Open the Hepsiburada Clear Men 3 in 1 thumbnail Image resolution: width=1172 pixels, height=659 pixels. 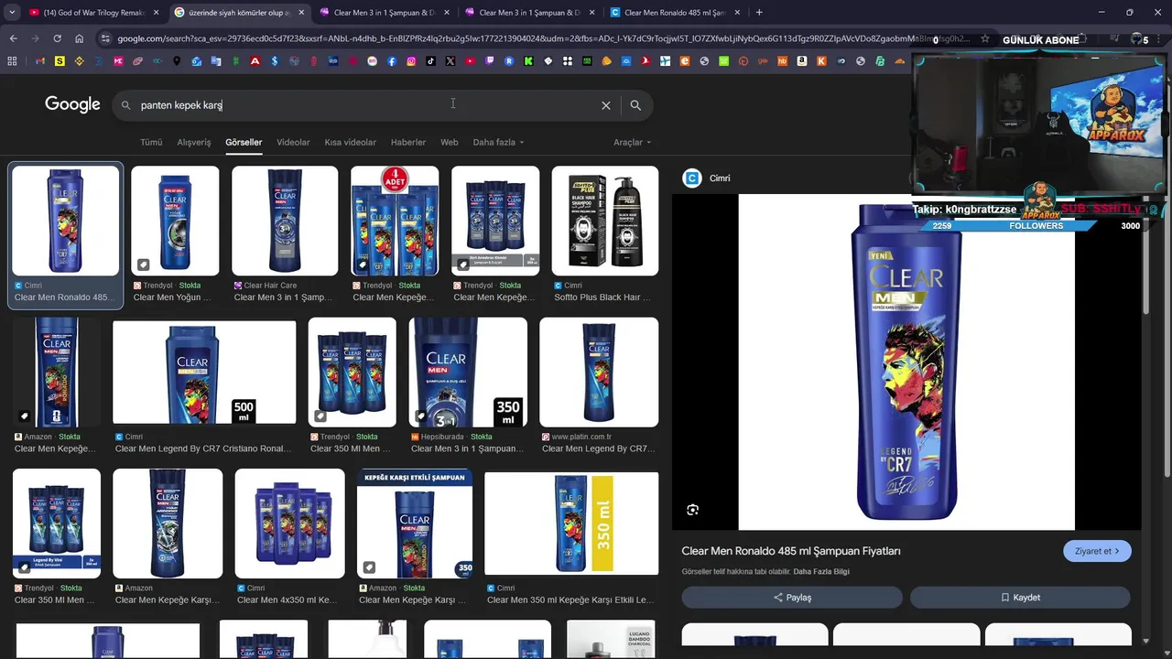[x=468, y=372]
